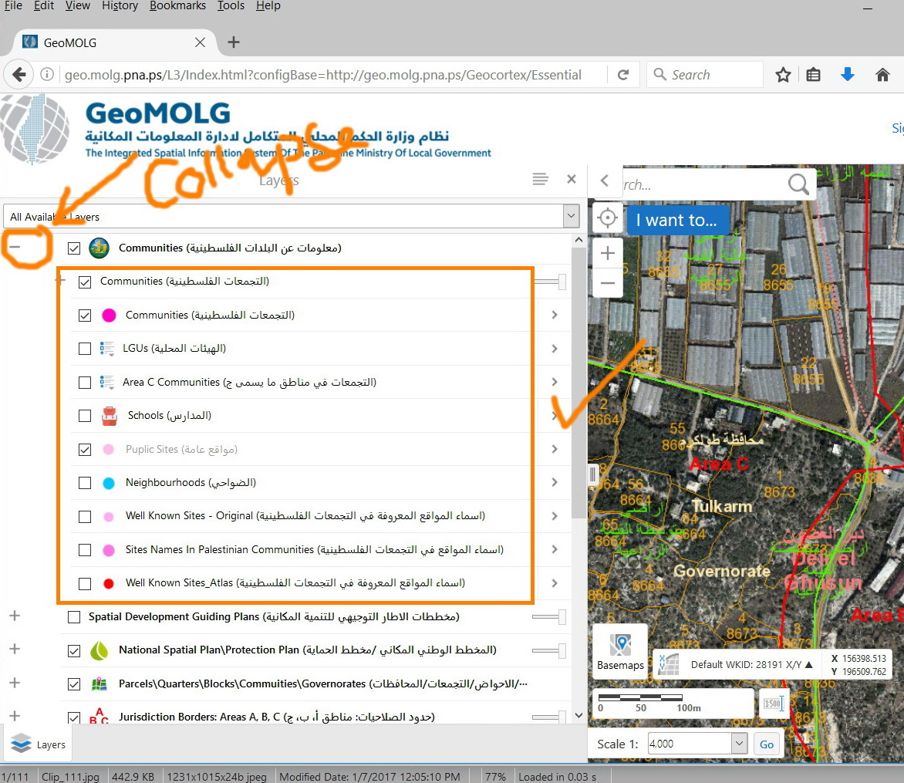Open the Edit menu
The height and width of the screenshot is (783, 904).
coord(44,5)
